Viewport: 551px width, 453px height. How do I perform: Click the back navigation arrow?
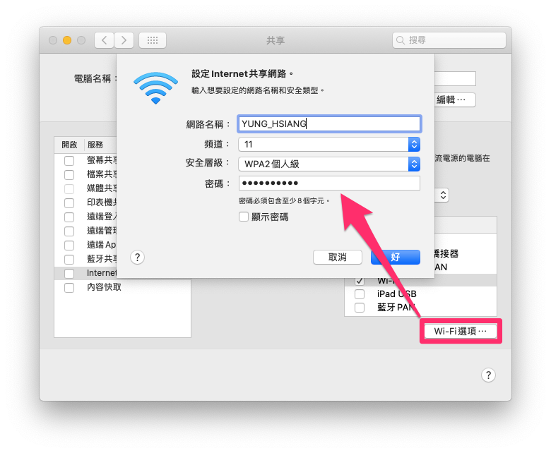pos(104,40)
